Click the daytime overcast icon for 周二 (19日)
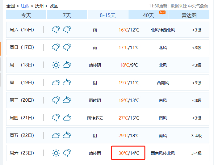The image size is (214, 165). [x=56, y=82]
